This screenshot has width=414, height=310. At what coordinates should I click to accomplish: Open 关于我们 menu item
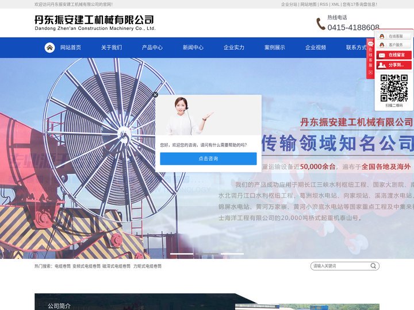click(x=112, y=48)
